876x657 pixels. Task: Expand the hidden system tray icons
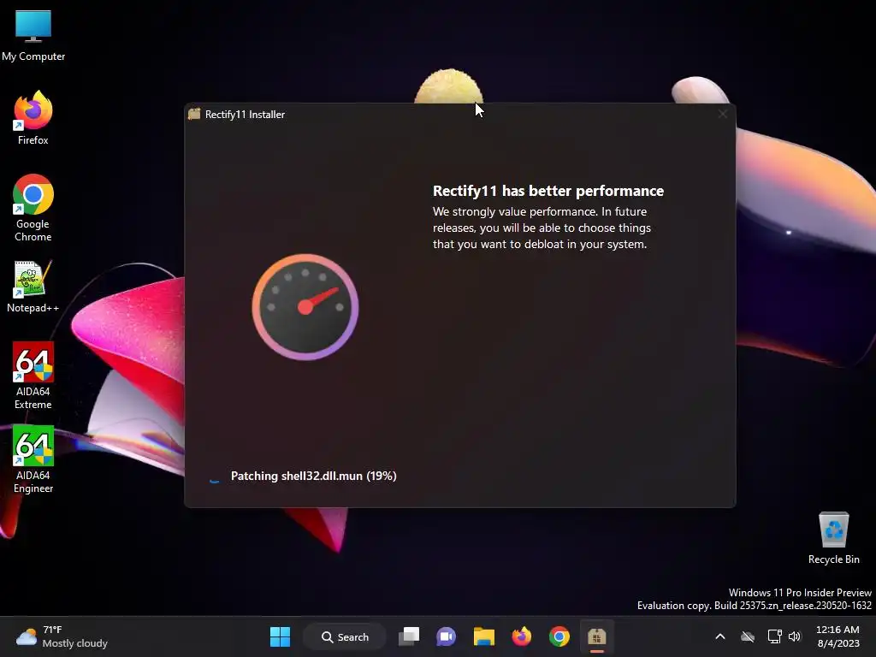(x=720, y=636)
